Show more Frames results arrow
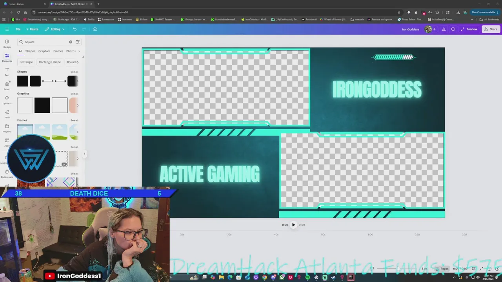The image size is (502, 282). pos(77,132)
